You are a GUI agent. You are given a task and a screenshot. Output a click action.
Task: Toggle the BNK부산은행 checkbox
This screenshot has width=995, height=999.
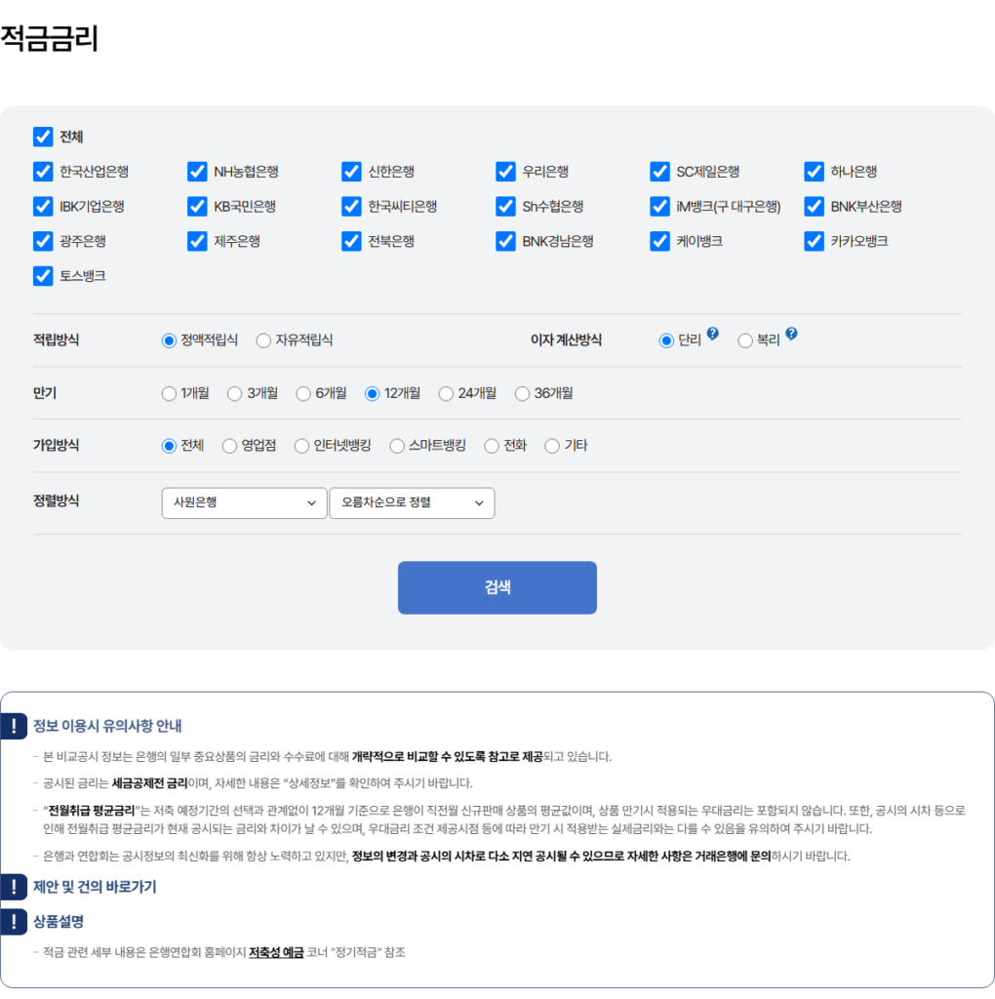tap(814, 207)
